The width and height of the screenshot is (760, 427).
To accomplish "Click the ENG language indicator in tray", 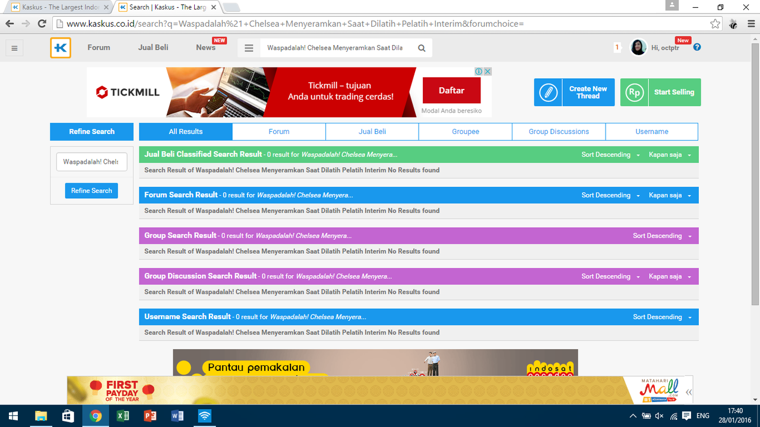I will pyautogui.click(x=703, y=416).
